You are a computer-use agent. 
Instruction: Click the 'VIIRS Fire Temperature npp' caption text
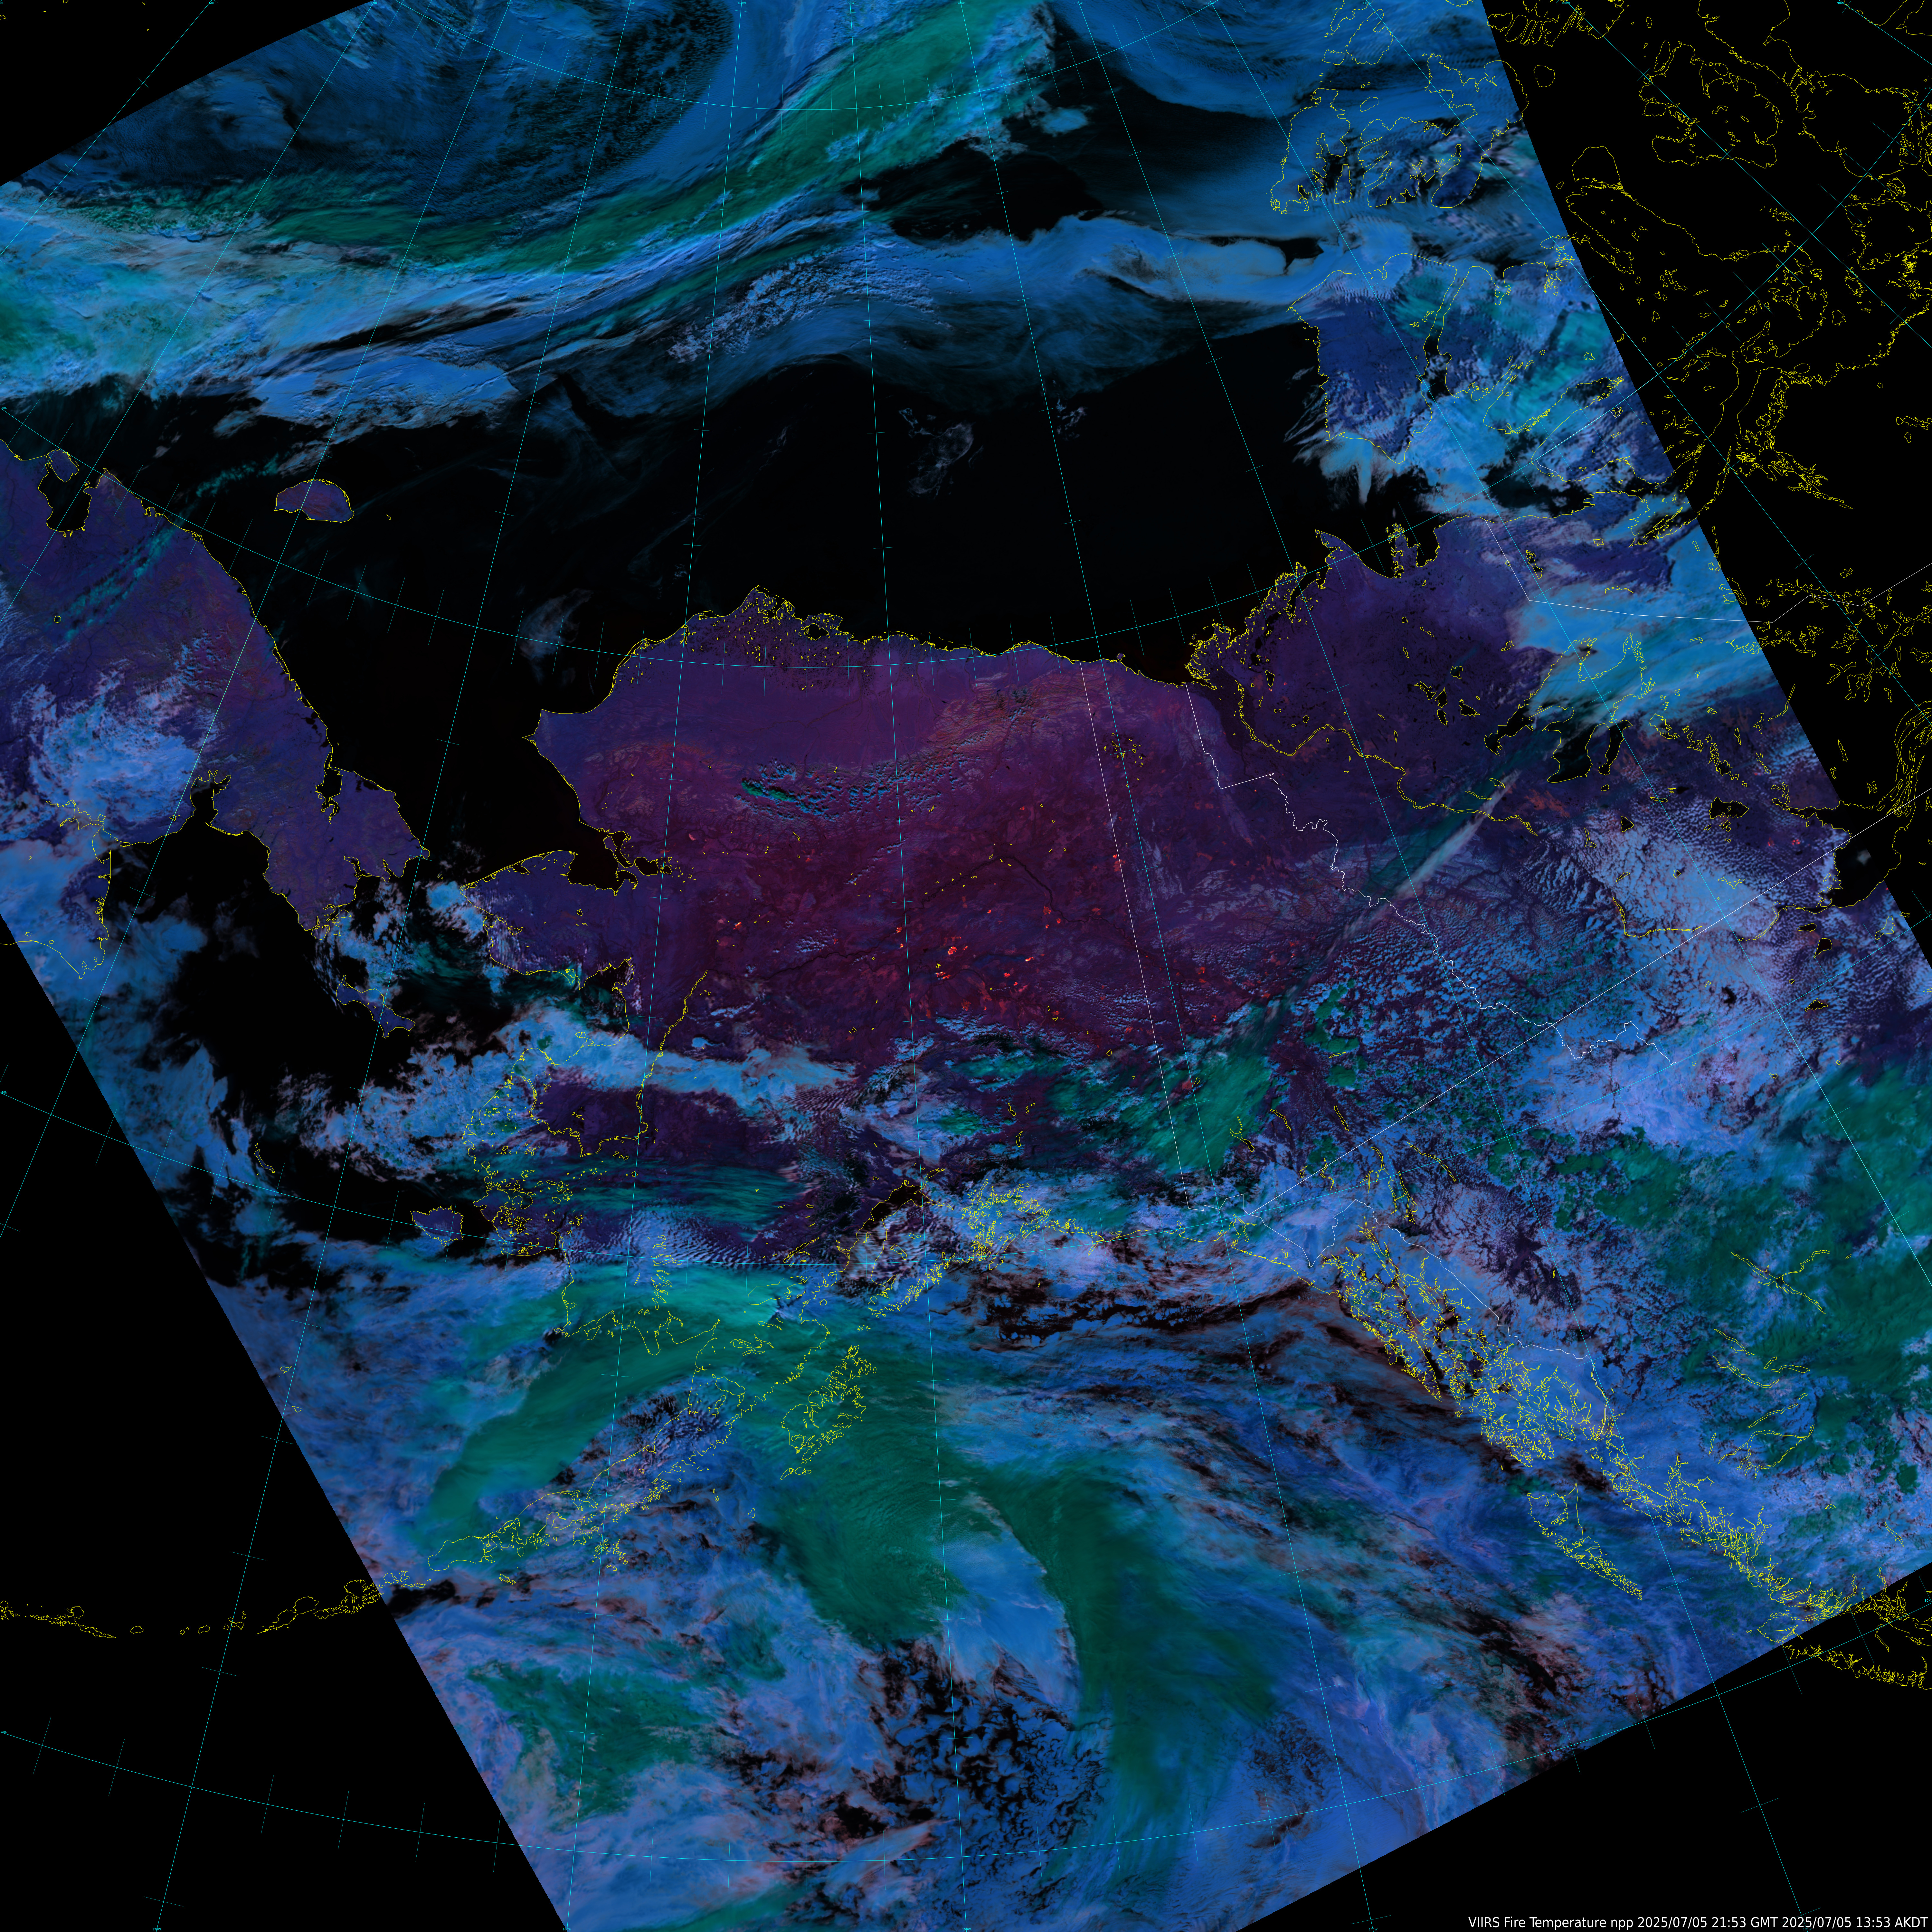click(x=1551, y=1923)
